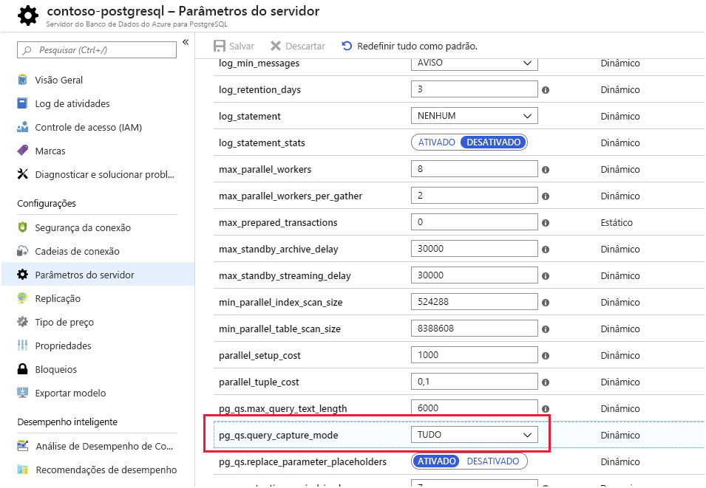Click the Salvar save icon
This screenshot has height=488, width=706.
click(220, 46)
